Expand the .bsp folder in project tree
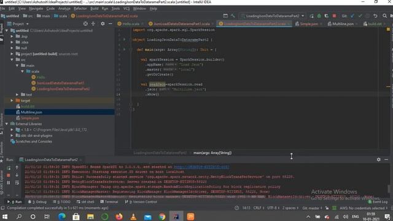The image size is (393, 221). [12, 36]
